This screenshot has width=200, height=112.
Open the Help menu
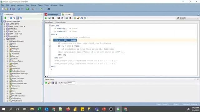click(x=61, y=5)
